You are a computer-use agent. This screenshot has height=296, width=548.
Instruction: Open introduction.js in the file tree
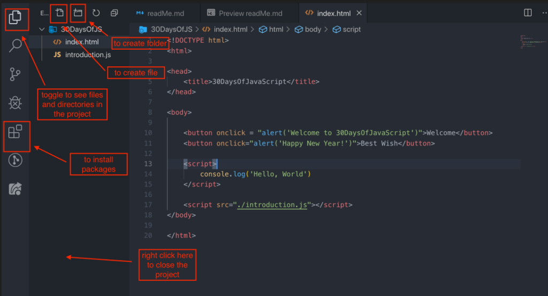click(79, 55)
